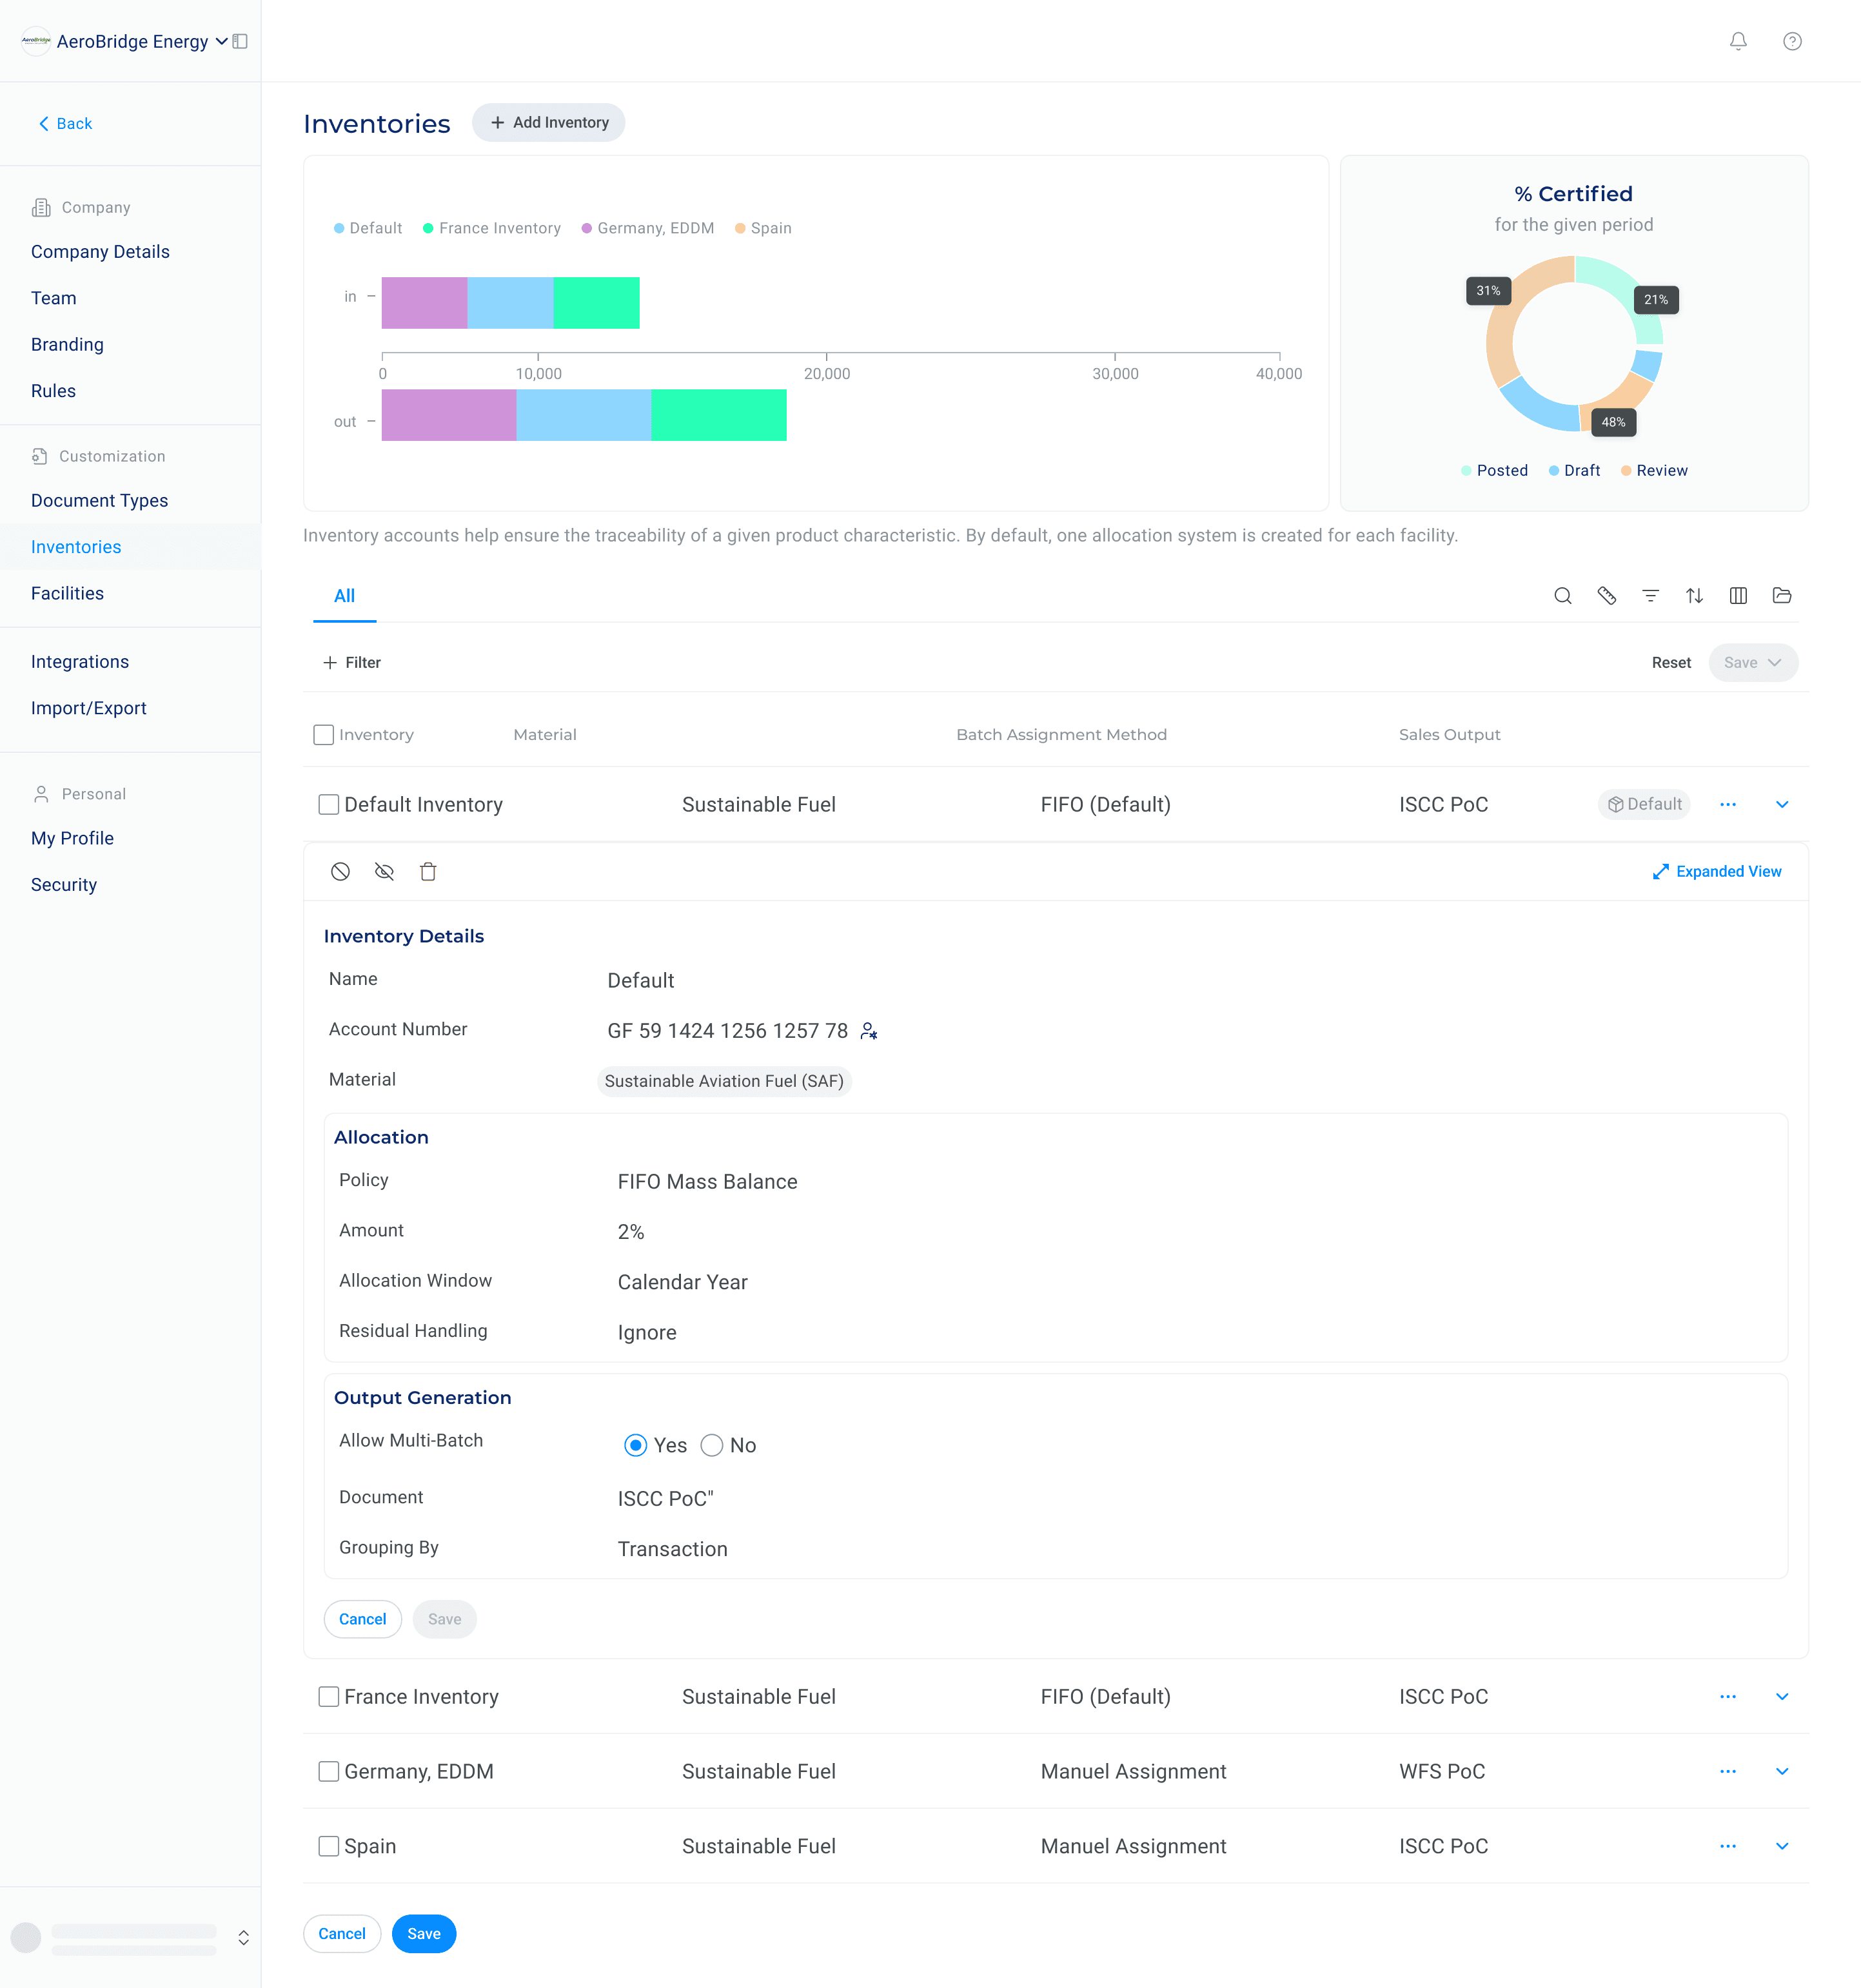The height and width of the screenshot is (1988, 1861).
Task: Check the Spain row checkbox
Action: (x=328, y=1846)
